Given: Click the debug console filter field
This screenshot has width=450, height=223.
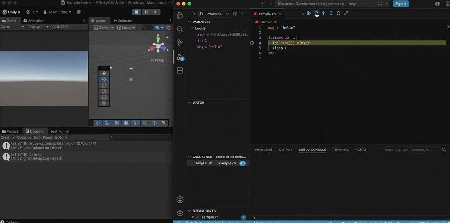Looking at the screenshot, I should [x=411, y=150].
